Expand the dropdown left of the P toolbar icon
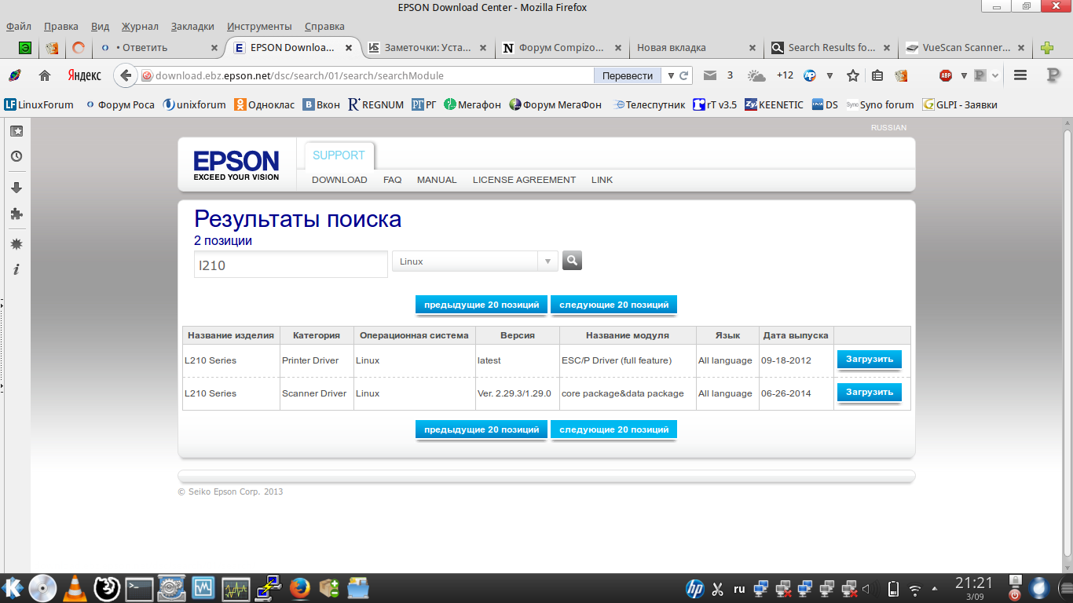This screenshot has height=603, width=1073. pos(964,76)
